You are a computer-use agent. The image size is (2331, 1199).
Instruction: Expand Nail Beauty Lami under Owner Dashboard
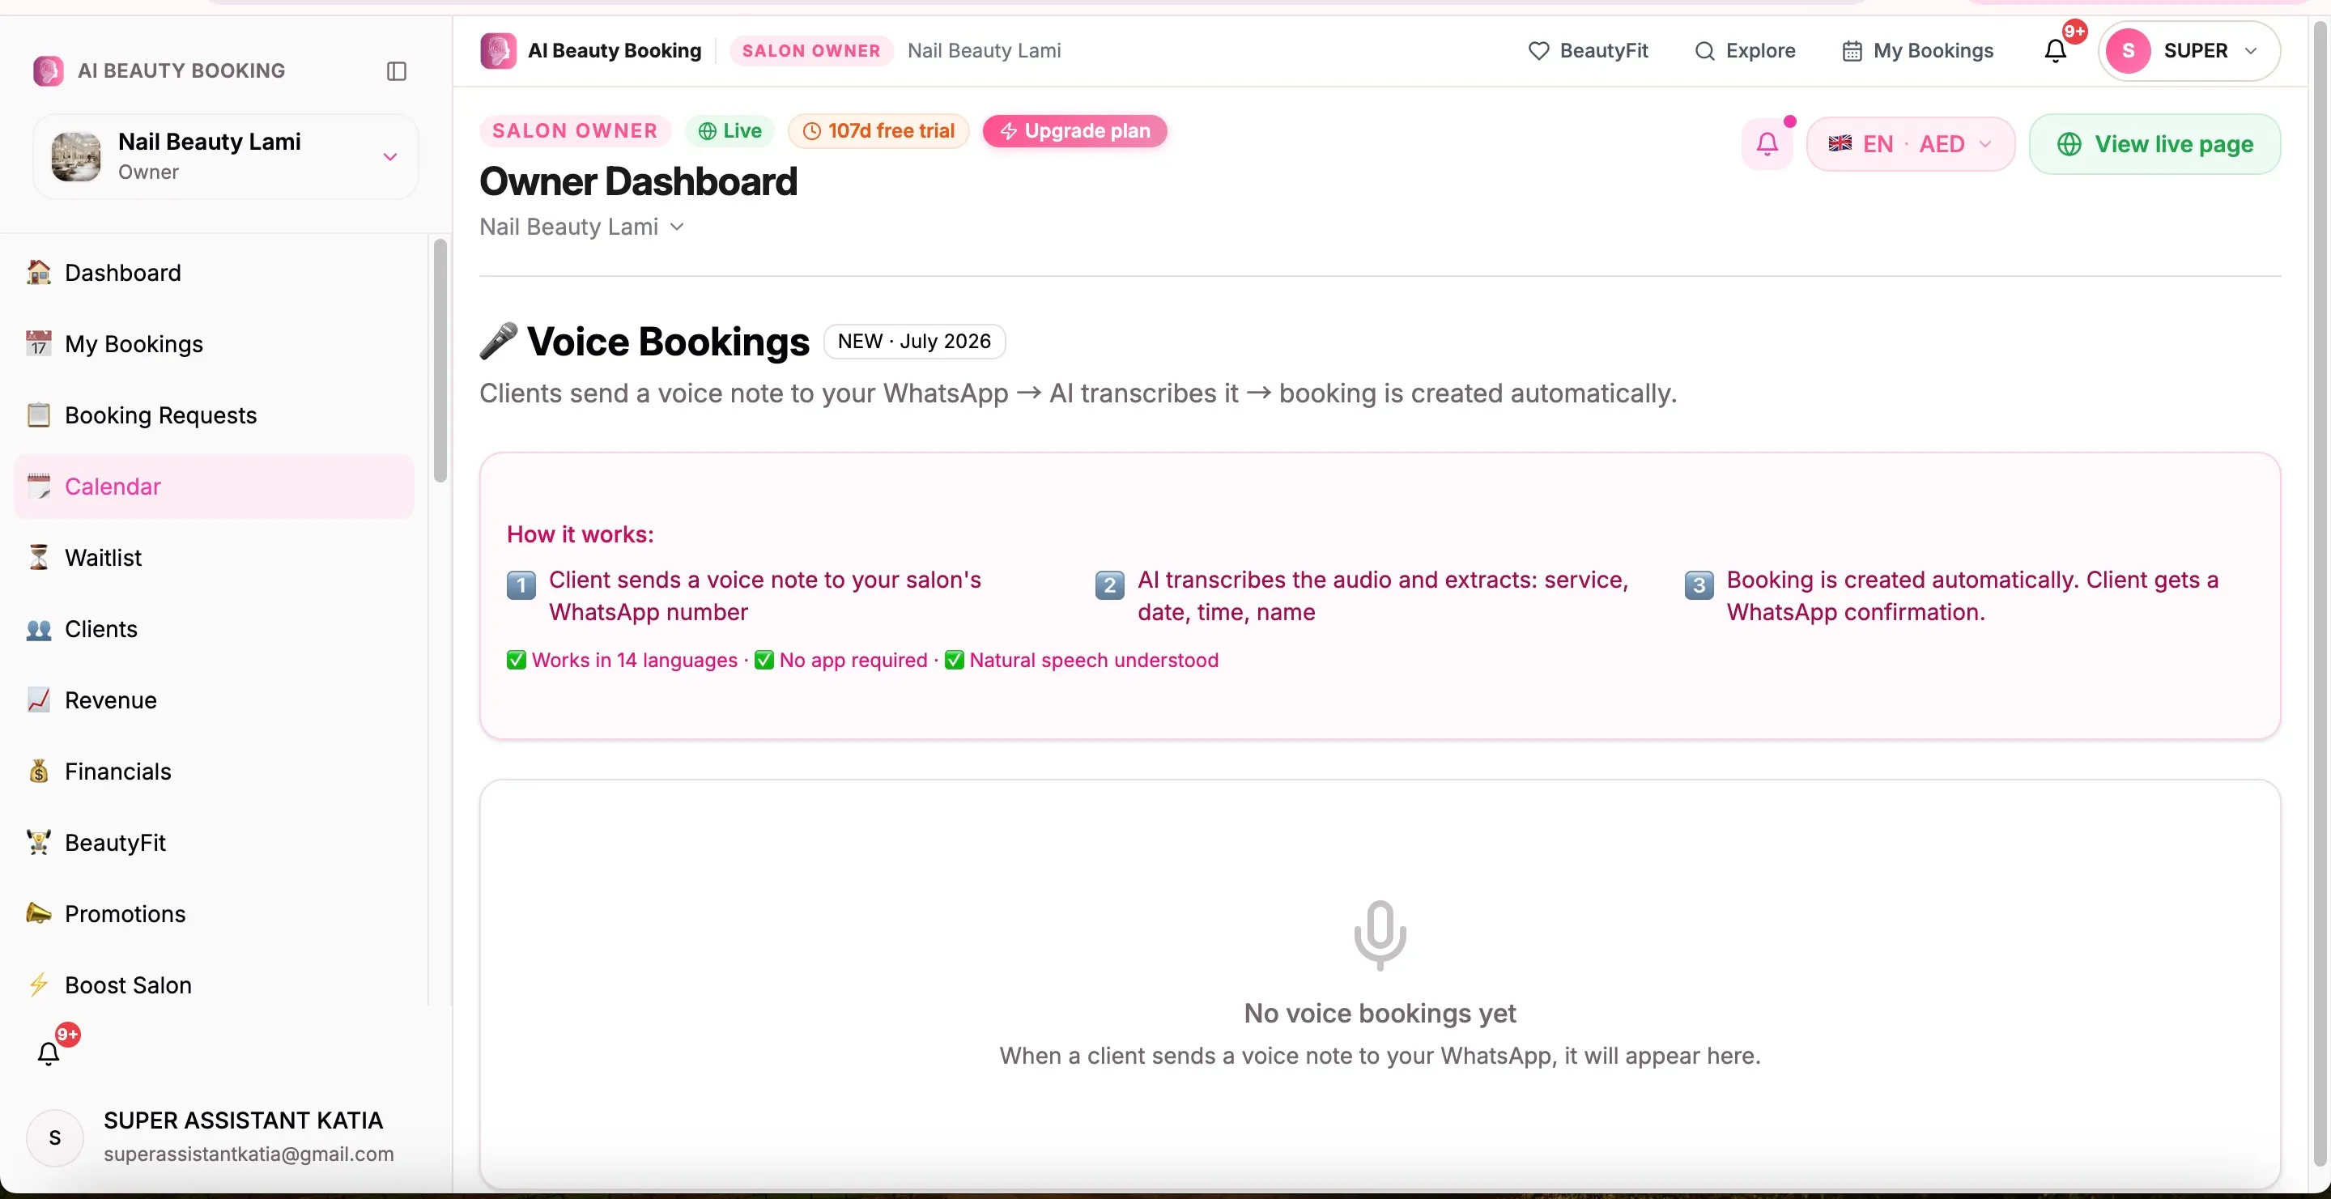click(582, 227)
